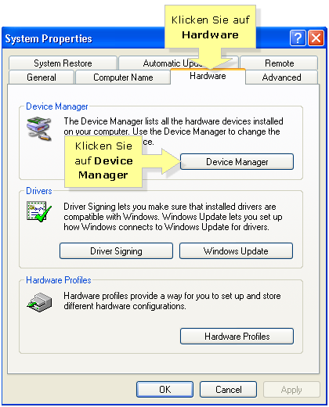Click the greyed Apply button
The image size is (329, 407).
[291, 390]
